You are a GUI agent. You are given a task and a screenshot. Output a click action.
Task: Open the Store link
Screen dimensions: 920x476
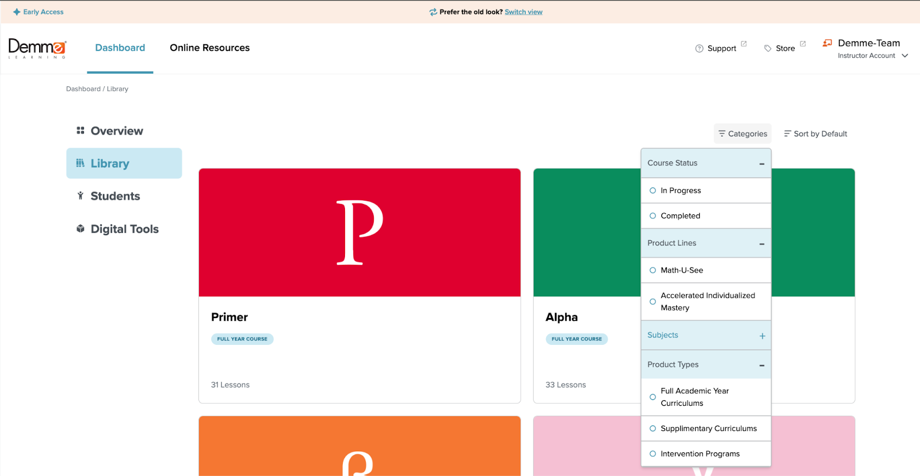785,48
